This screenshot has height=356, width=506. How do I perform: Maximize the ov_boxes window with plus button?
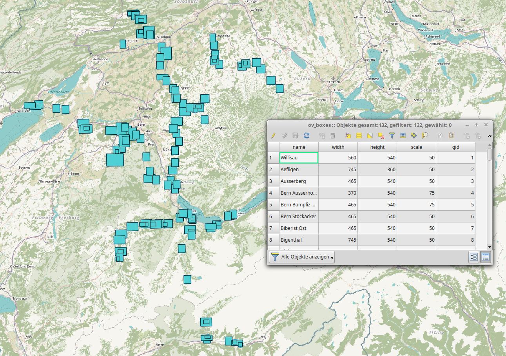click(477, 125)
